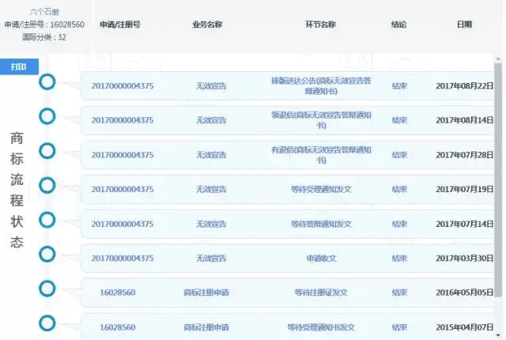Screen dimensions: 506x340
Task: Click 结束 in the 2017年03月30日 row
Action: pos(399,259)
